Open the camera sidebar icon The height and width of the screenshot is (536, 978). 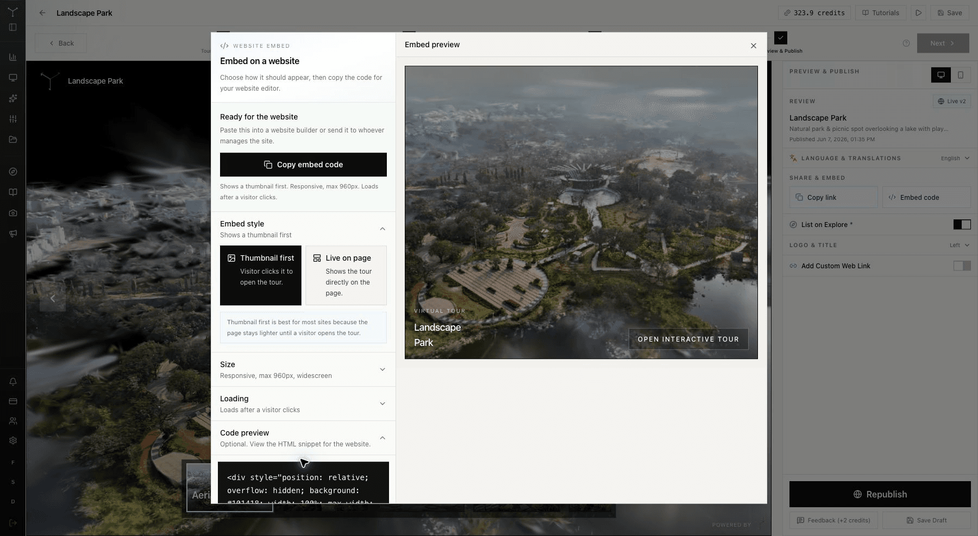[12, 213]
